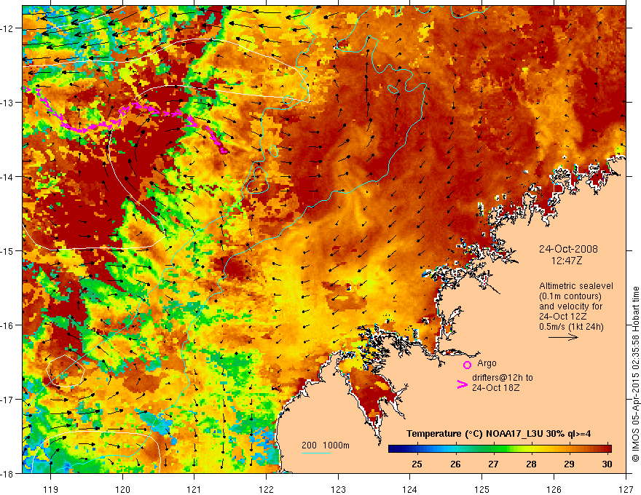The image size is (641, 495).
Task: Click the 'Temperature (°C) NOAA17_L3U 30% ql>=4' title
Action: [x=498, y=434]
